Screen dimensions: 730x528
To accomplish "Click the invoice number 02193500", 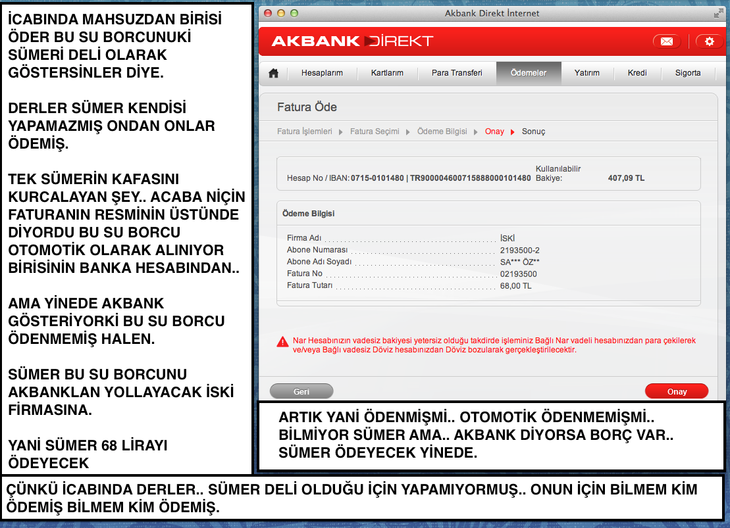I will click(x=518, y=274).
